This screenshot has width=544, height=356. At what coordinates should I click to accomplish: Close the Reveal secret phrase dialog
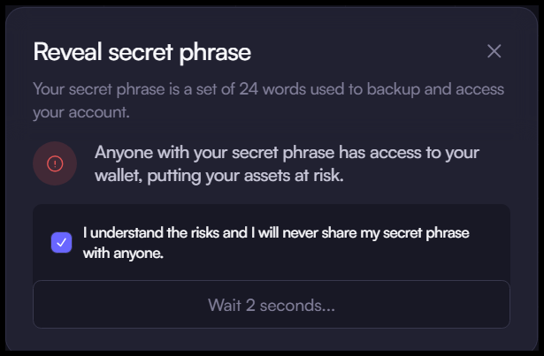pos(494,51)
